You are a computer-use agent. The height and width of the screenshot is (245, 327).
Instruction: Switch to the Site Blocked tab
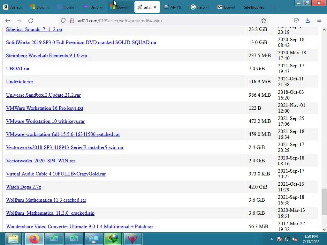(254, 7)
